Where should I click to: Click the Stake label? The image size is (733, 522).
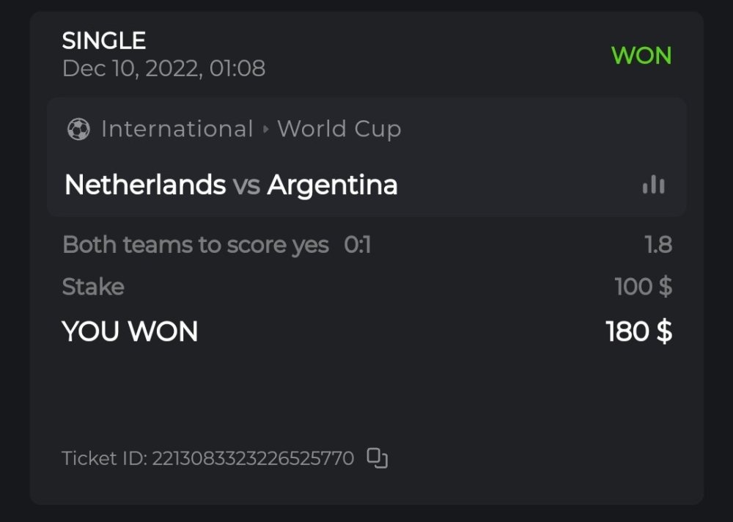click(x=93, y=287)
